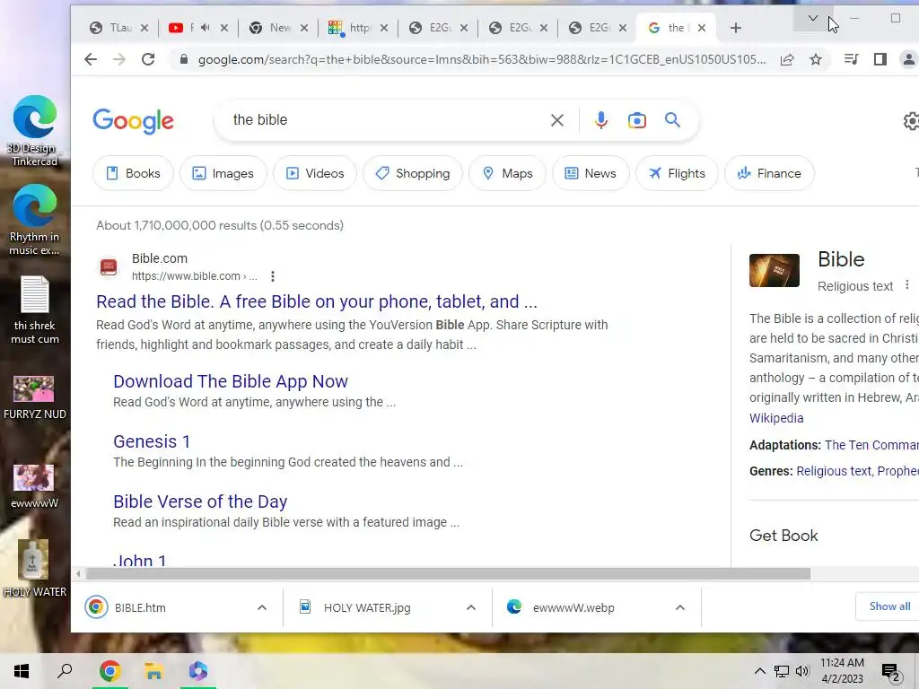The image size is (919, 689).
Task: Open a new browser tab
Action: pyautogui.click(x=736, y=28)
